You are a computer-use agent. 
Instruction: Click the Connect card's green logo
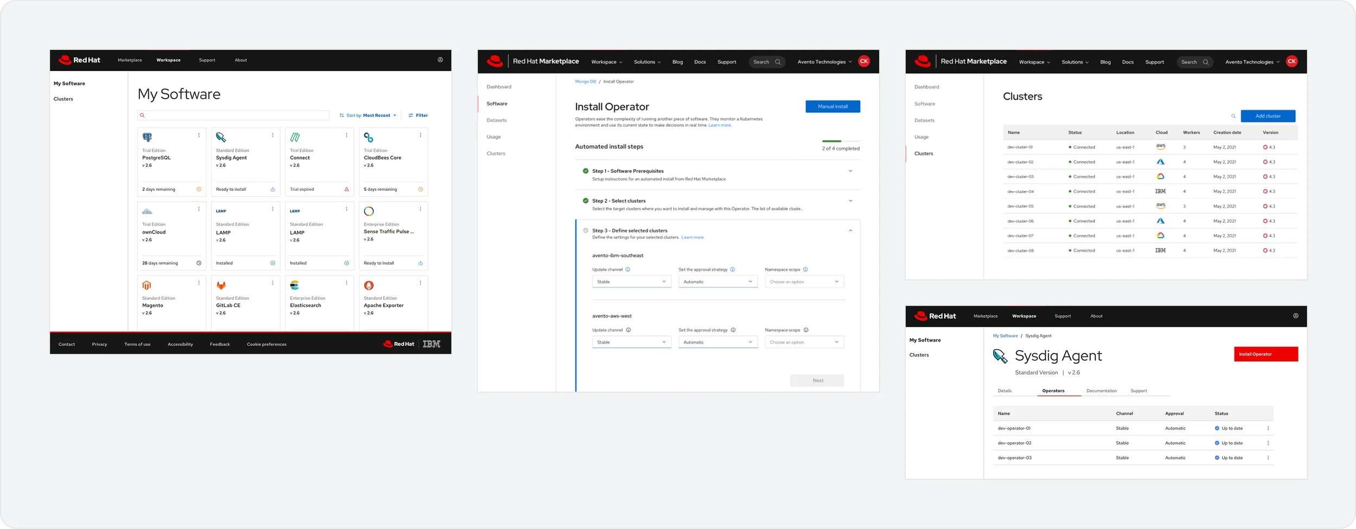(295, 138)
